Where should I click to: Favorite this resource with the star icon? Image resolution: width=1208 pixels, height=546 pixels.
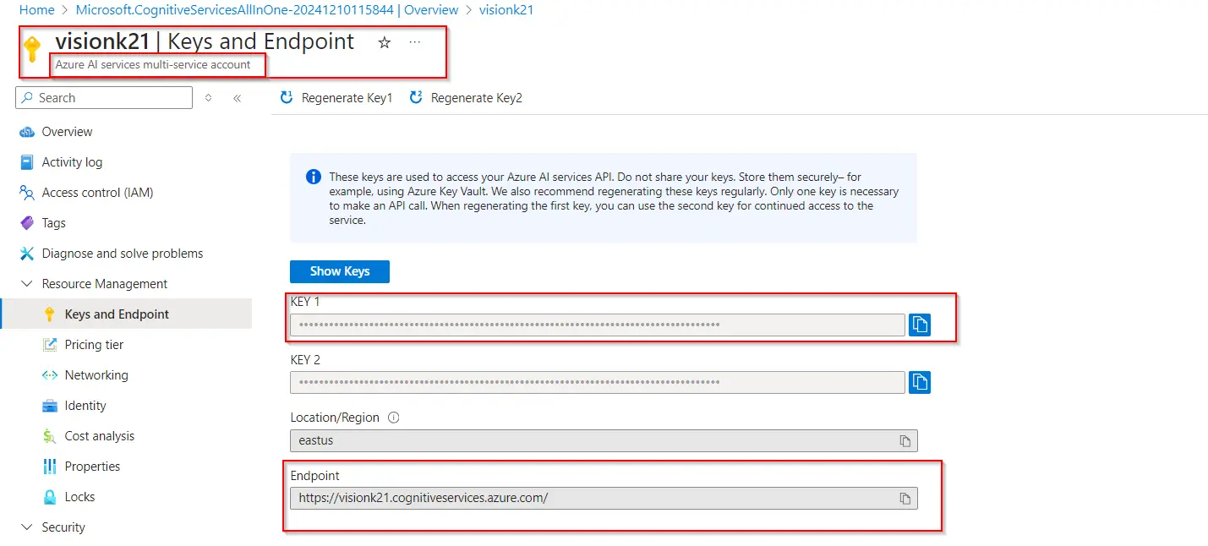pyautogui.click(x=385, y=42)
